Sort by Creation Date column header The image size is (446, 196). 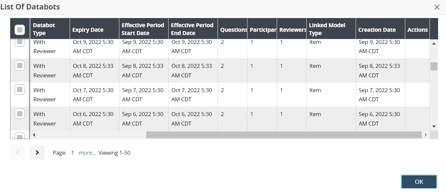[x=377, y=30]
